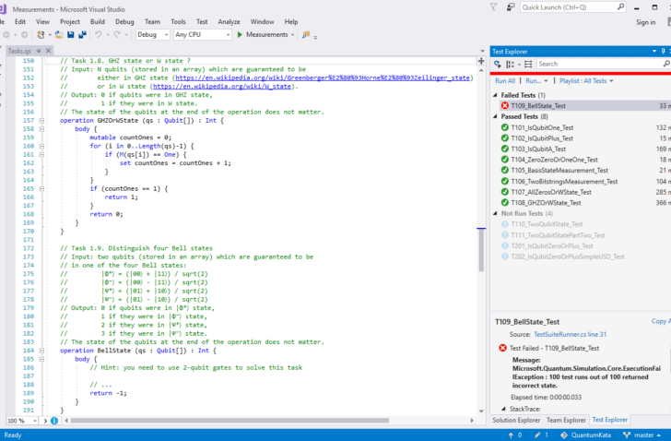Click the New Project toolbar icon
The image size is (671, 441).
pyautogui.click(x=41, y=35)
